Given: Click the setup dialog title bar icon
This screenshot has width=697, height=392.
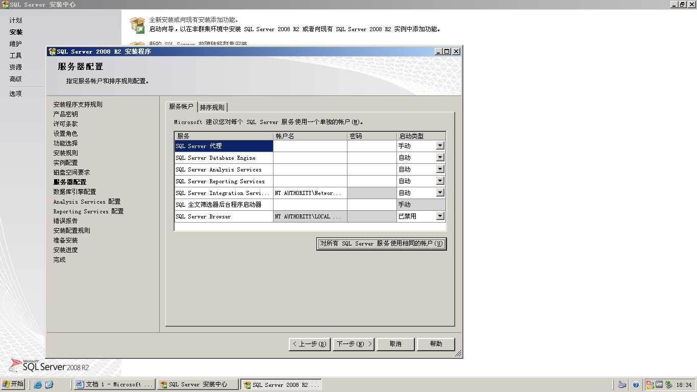Looking at the screenshot, I should pos(52,52).
